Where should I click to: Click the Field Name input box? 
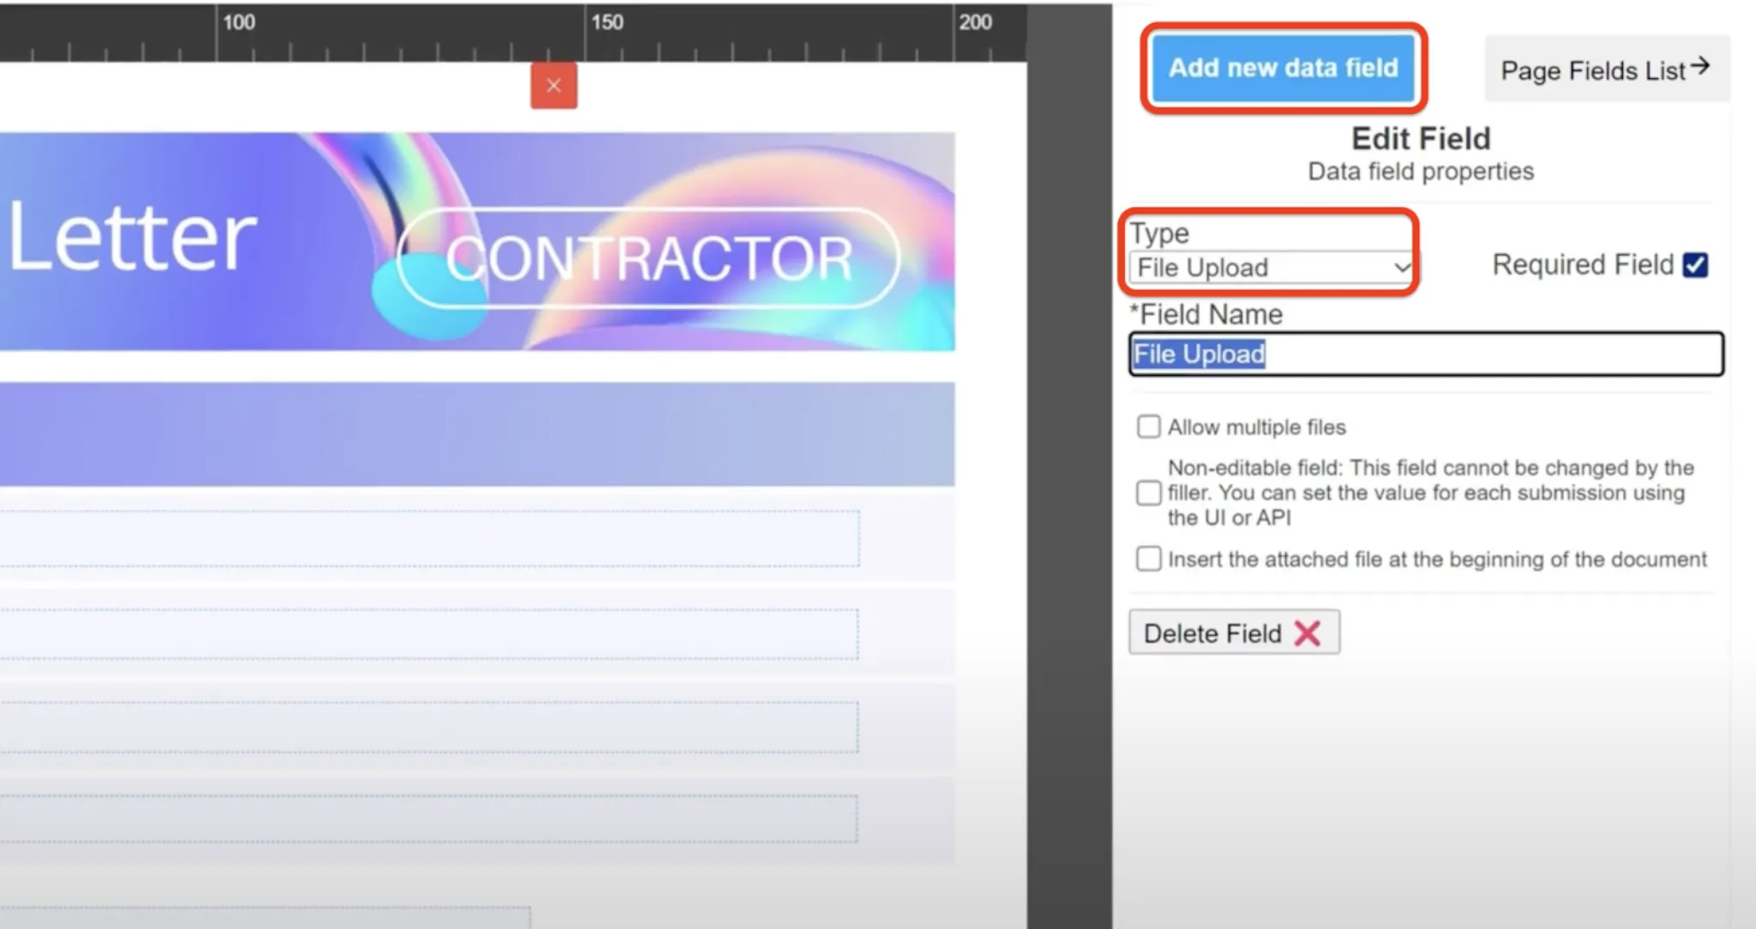tap(1426, 354)
